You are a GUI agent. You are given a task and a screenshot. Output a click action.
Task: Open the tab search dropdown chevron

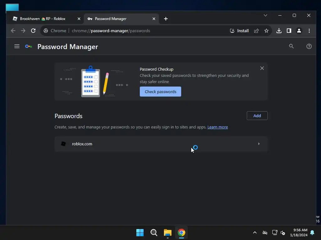coord(265,15)
